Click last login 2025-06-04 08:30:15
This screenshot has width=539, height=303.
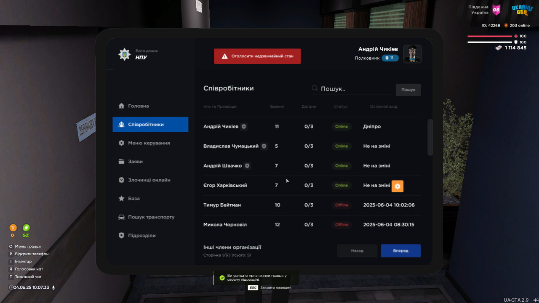click(389, 225)
